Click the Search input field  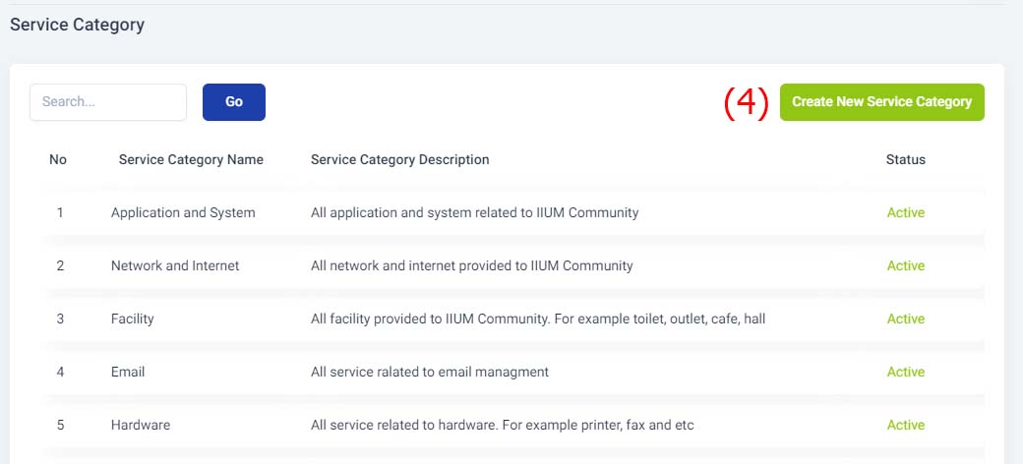pos(108,102)
